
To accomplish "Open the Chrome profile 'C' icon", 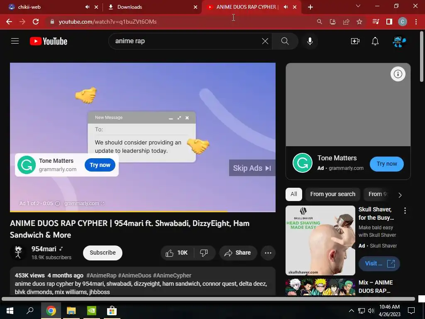I will click(403, 22).
